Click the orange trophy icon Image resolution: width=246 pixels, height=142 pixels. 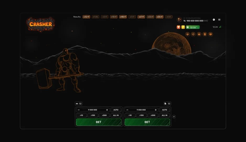coord(179,27)
